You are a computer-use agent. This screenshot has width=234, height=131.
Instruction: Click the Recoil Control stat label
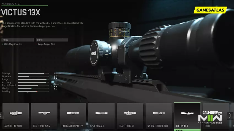click(9, 85)
